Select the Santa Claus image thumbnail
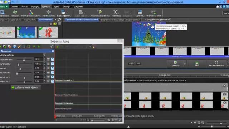 point(48,32)
